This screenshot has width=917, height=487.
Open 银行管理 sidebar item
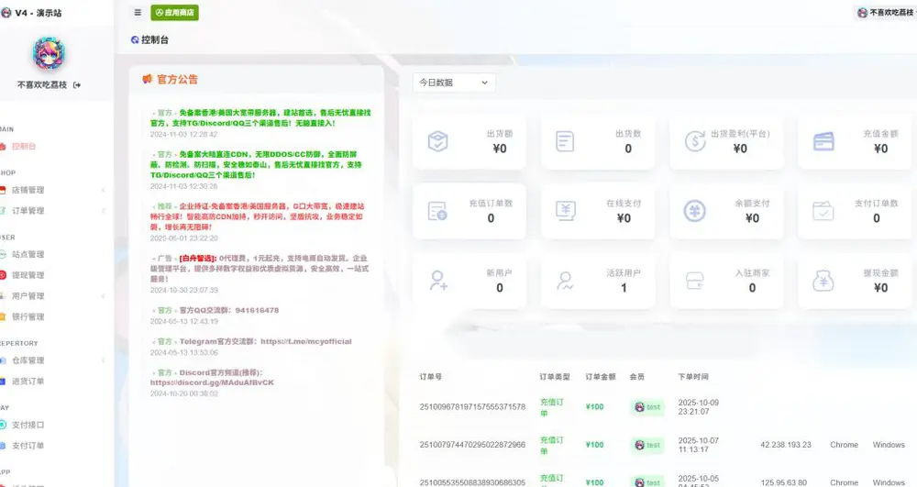point(28,316)
